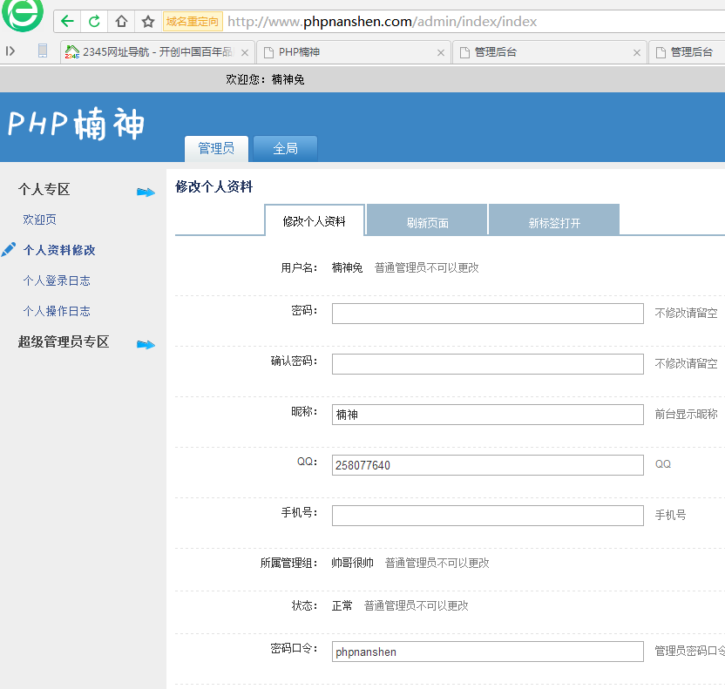Image resolution: width=725 pixels, height=689 pixels.
Task: Open the 欢迎页 sidebar link
Action: click(40, 220)
